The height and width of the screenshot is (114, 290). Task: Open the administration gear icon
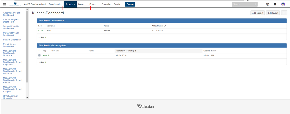275,4
